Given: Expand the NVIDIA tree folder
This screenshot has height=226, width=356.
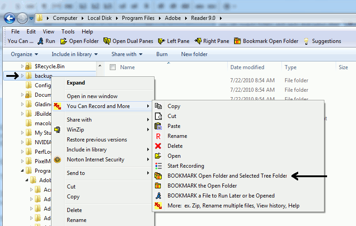Looking at the screenshot, I should [x=22, y=142].
